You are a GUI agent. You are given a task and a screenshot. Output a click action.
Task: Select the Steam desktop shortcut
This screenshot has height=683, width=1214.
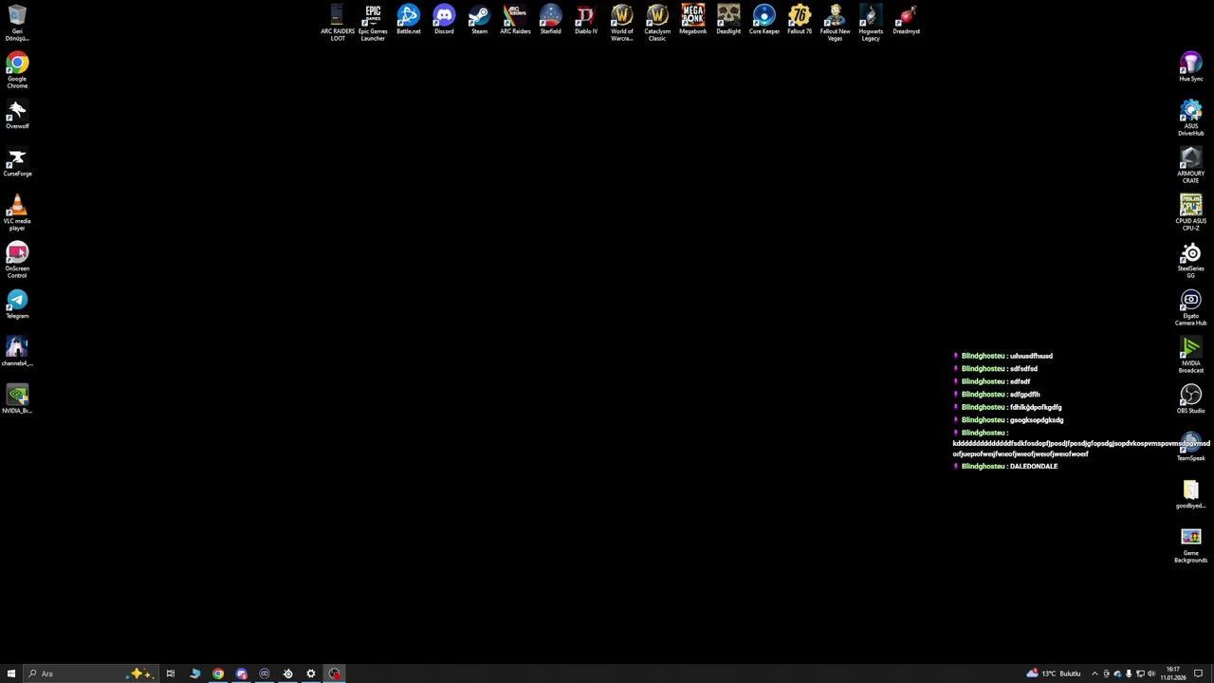479,20
